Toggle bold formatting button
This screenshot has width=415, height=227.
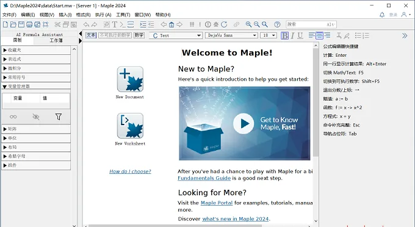coord(285,35)
